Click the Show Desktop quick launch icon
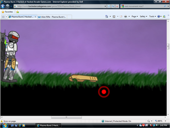Image resolution: width=170 pixels, height=128 pixels. [x=12, y=126]
